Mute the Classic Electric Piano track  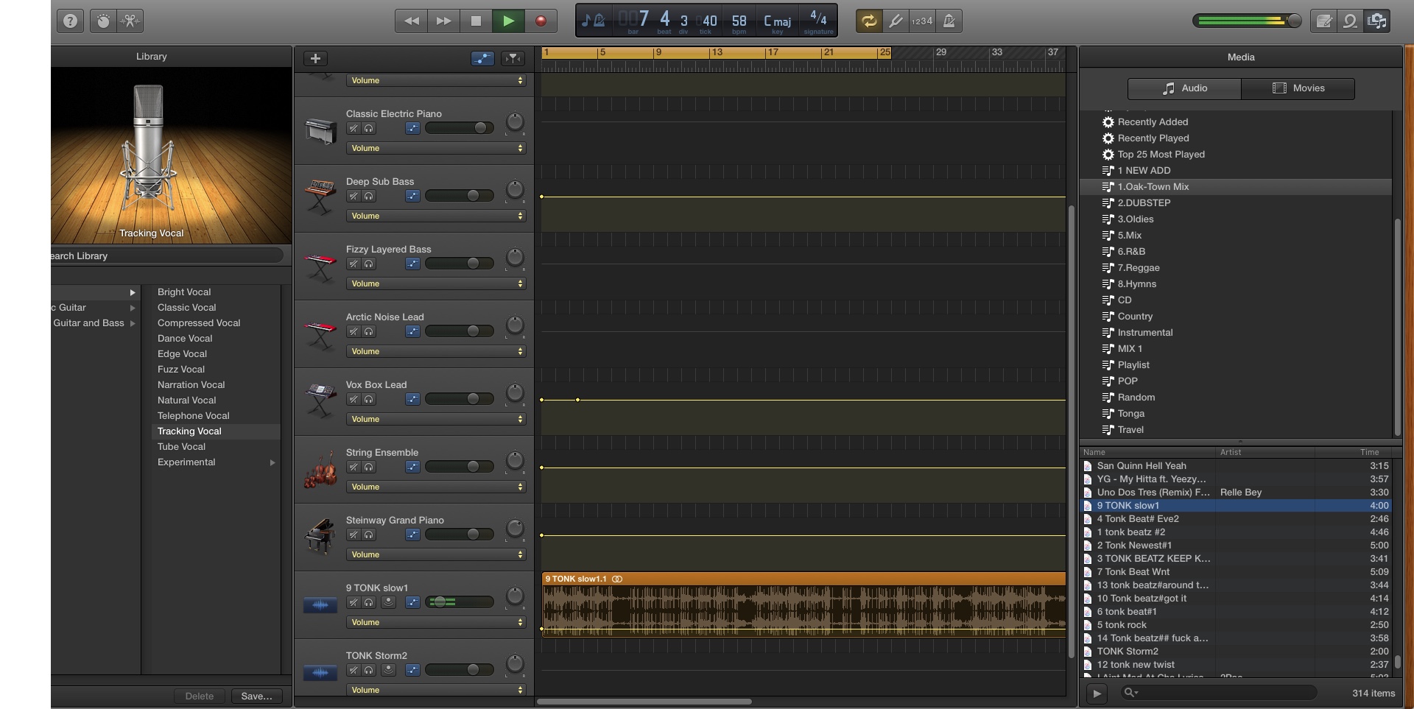click(x=353, y=129)
